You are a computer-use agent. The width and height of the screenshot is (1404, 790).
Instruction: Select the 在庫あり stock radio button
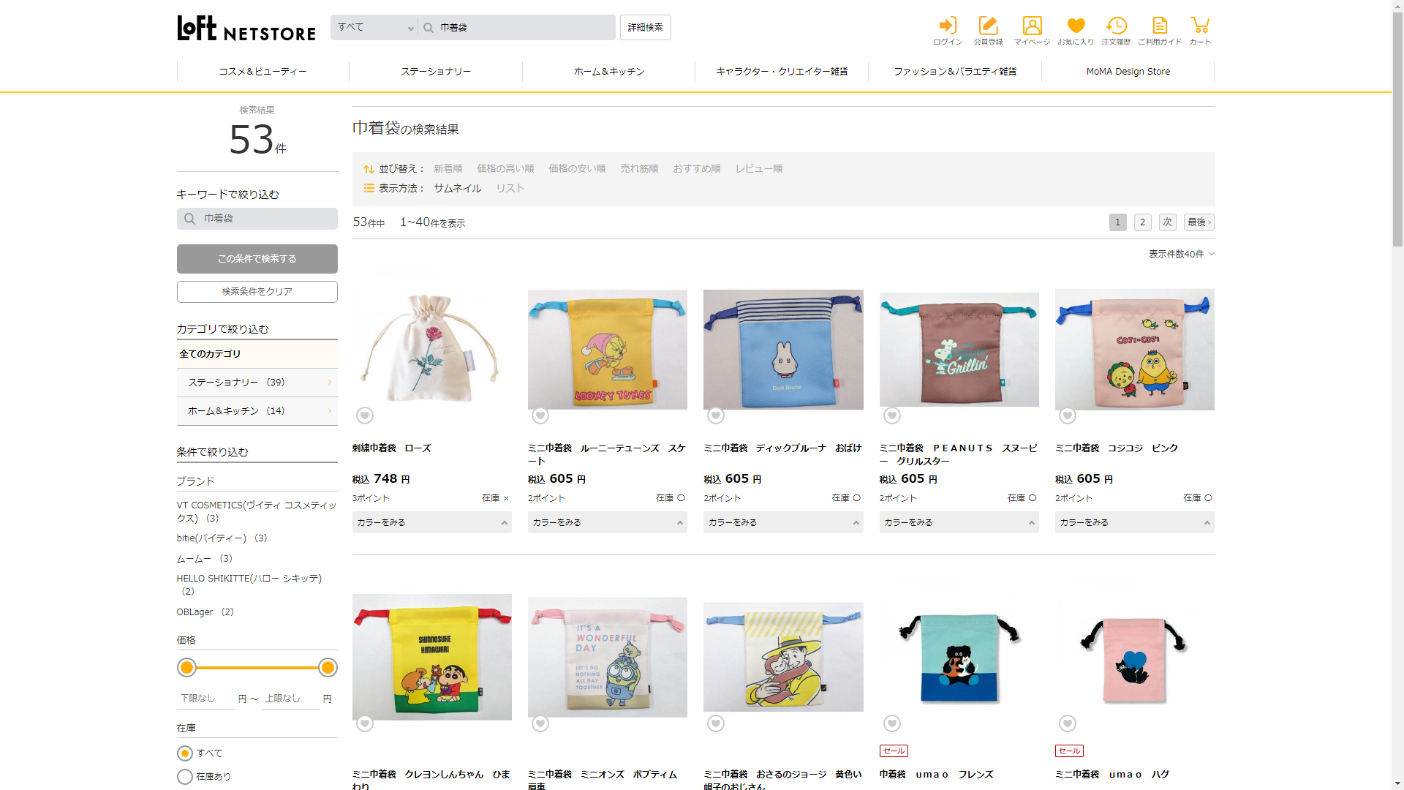[185, 777]
